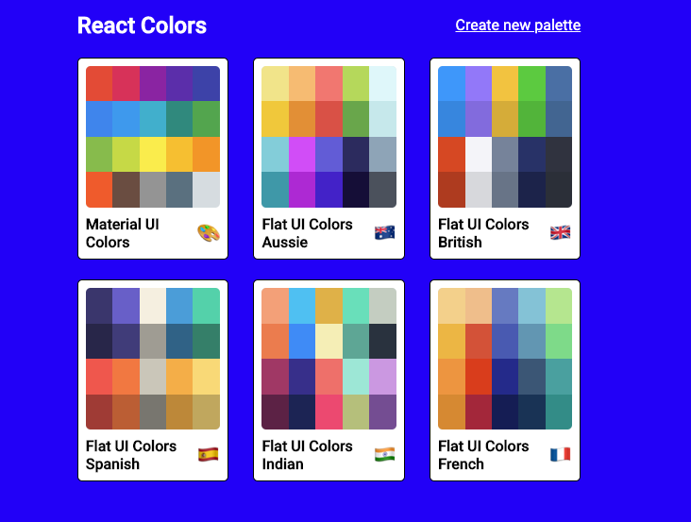Select the Flat UI Colors British swatch grid
The height and width of the screenshot is (522, 691).
[x=505, y=137]
